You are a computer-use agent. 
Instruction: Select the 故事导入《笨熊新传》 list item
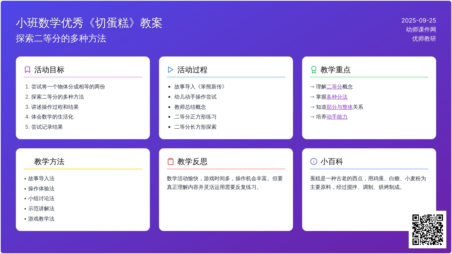point(200,87)
